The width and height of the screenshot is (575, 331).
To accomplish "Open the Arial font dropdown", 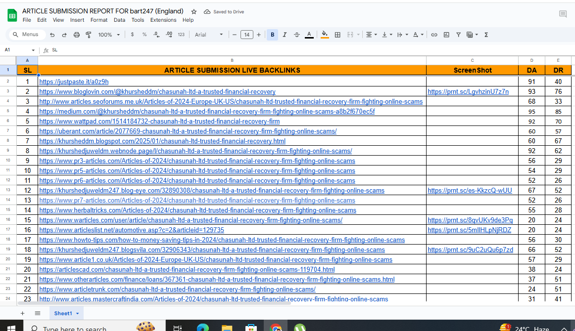I will [208, 35].
